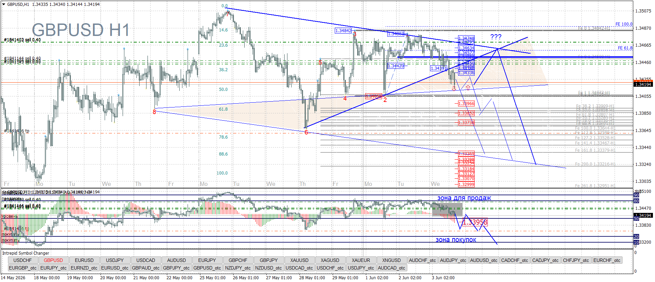Load AUDCHF_otc symbol

click(x=423, y=260)
